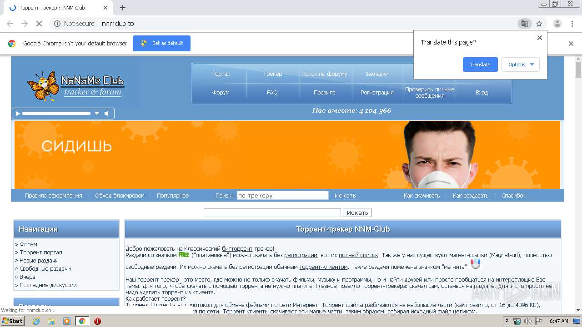Click the NoNaMe Club butterfly logo
The image size is (582, 327).
(75, 85)
